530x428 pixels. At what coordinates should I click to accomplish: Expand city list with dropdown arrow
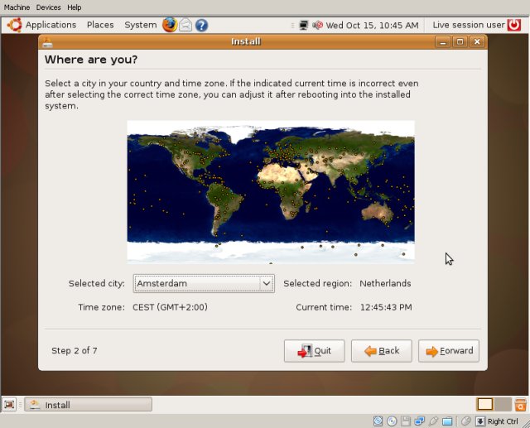coord(267,283)
